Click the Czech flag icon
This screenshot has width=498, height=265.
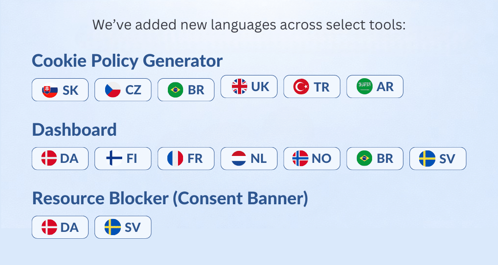click(113, 90)
